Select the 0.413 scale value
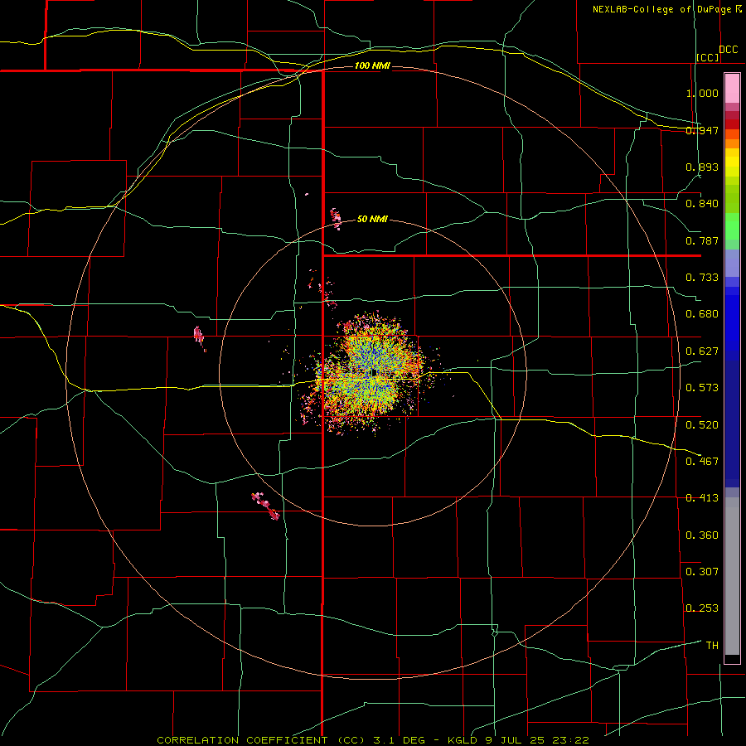 tap(702, 498)
